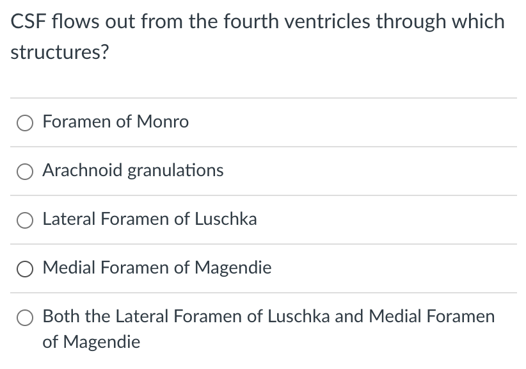This screenshot has width=526, height=369.
Task: Choose the Both Luschka and Magendie answer
Action: pos(25,317)
